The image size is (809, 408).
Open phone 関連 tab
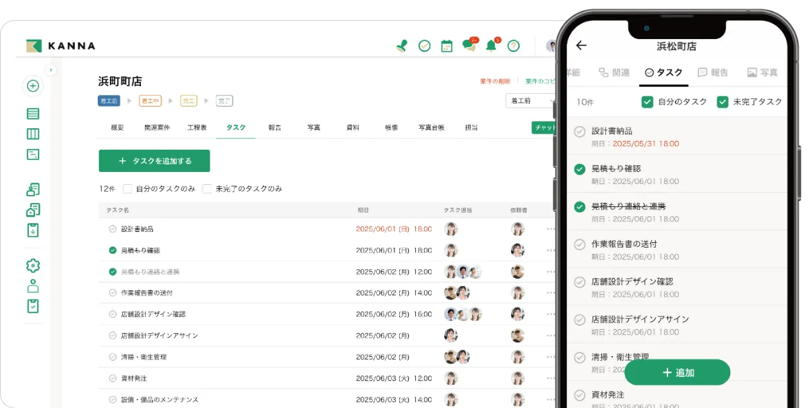click(x=613, y=72)
